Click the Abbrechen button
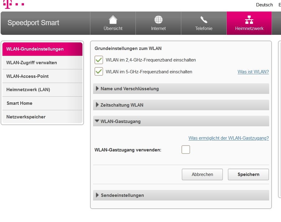The width and height of the screenshot is (281, 222). [202, 174]
